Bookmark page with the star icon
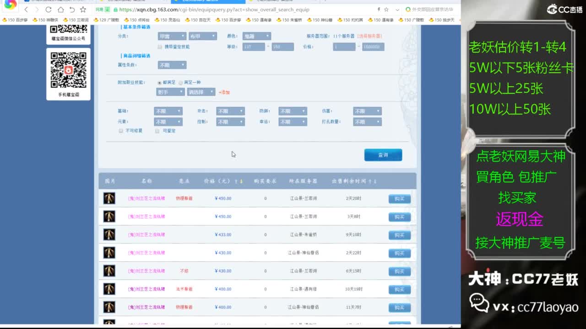586x329 pixels. pos(83,10)
